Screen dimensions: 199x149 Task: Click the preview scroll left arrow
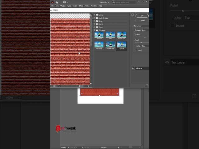[79, 86]
